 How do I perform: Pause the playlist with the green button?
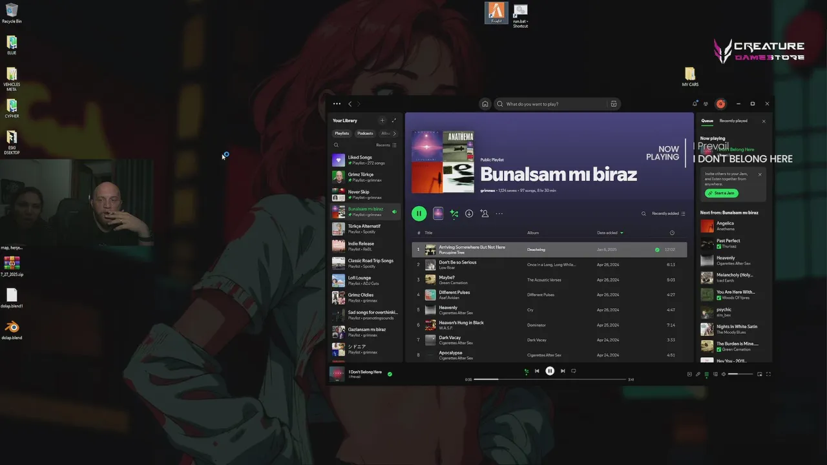coord(419,213)
